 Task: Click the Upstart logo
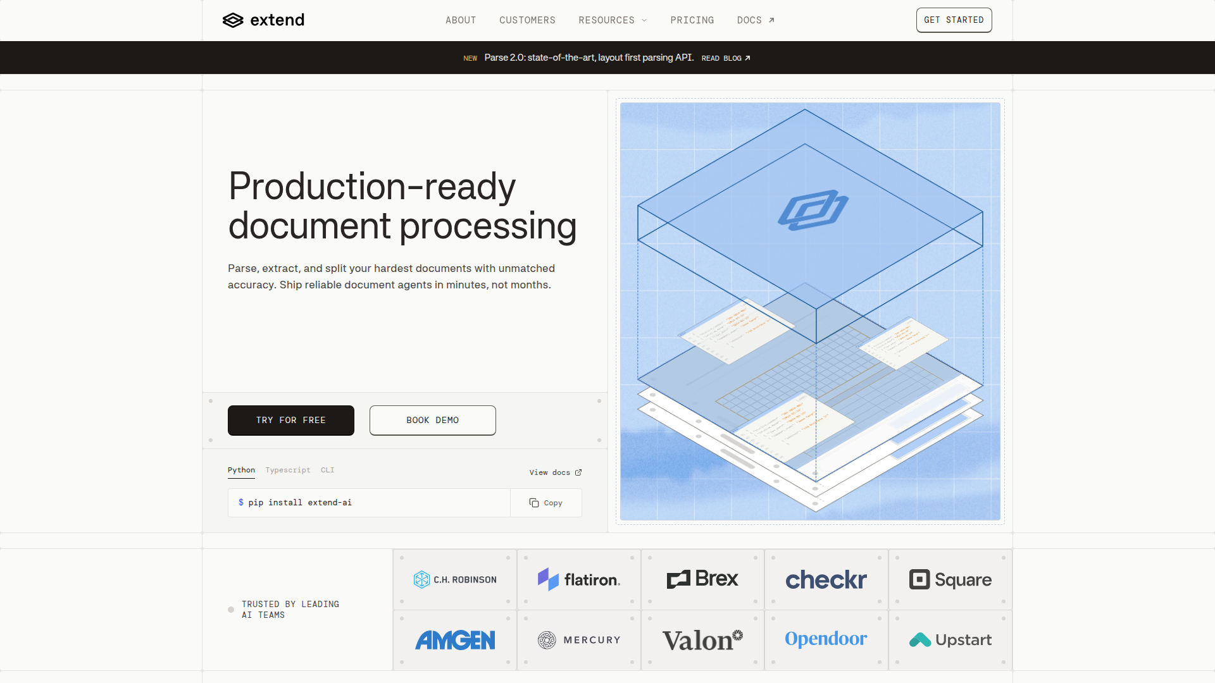point(950,640)
